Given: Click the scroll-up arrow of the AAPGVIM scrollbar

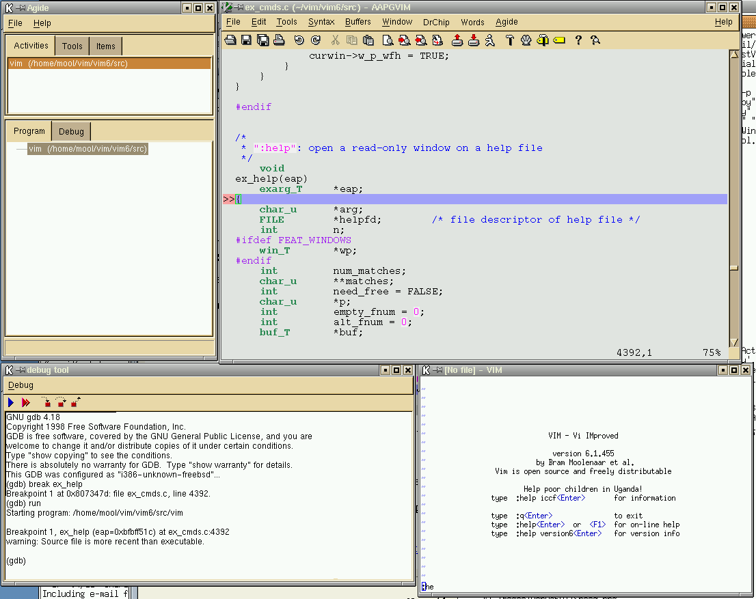Looking at the screenshot, I should click(x=734, y=55).
